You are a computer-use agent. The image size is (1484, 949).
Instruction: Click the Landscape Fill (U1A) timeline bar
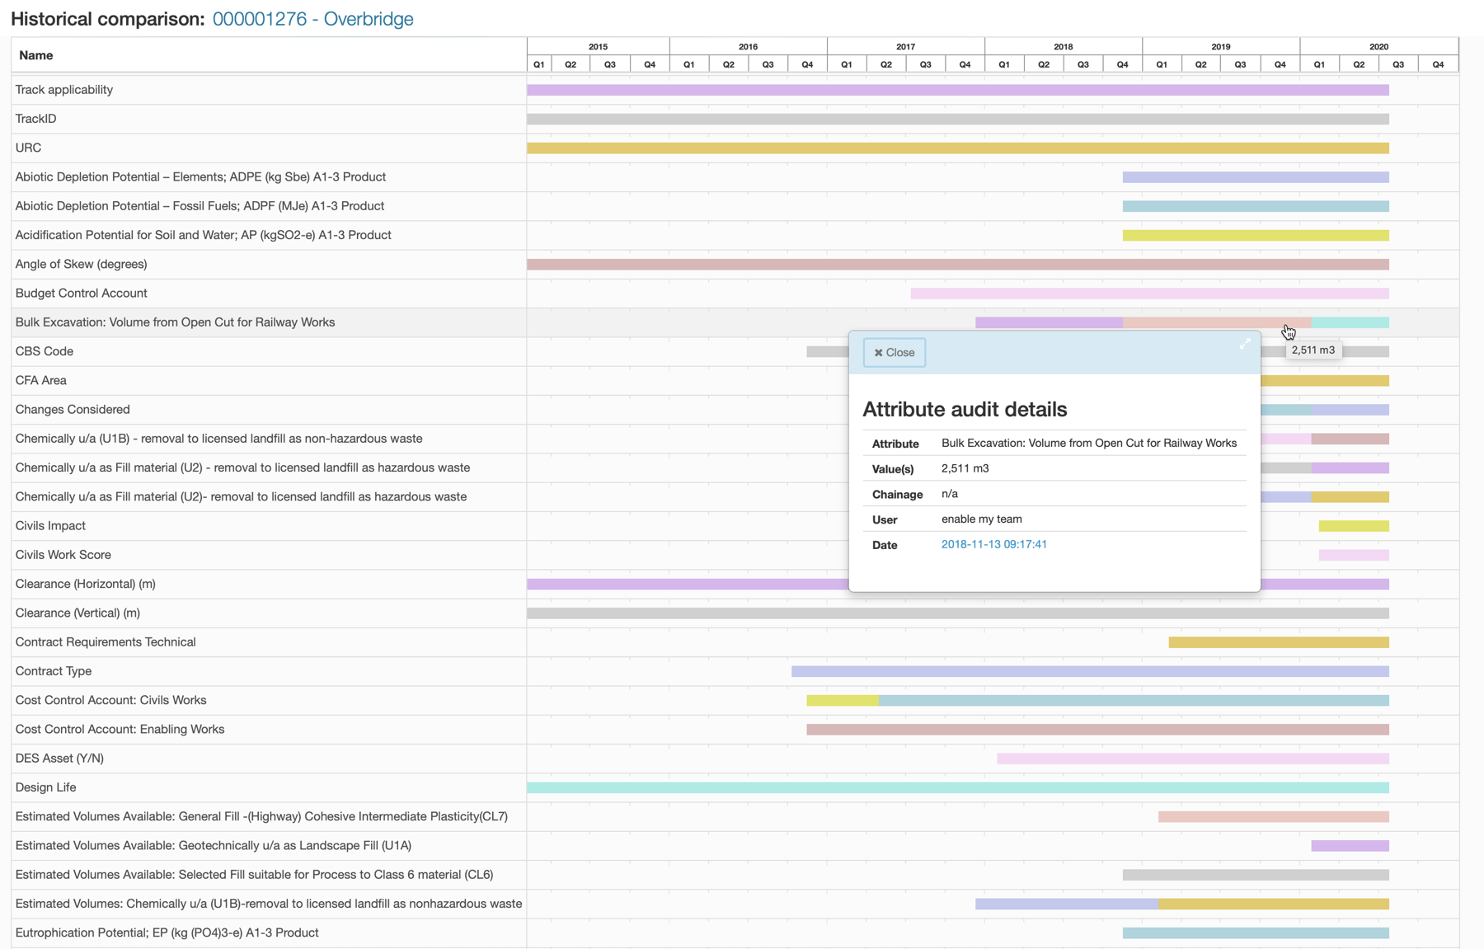1350,846
